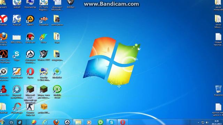This screenshot has height=125, width=223.
Task: Select the highlighted Minecraft 1.5.2 shortcut
Action: pos(30,94)
